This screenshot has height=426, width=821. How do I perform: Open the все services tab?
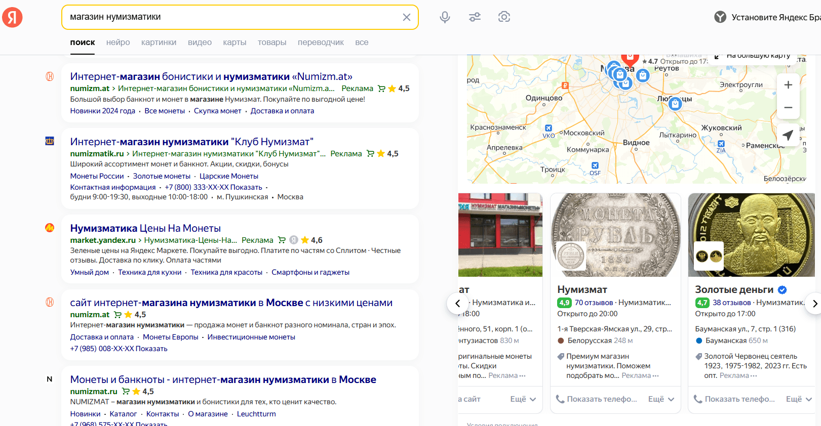tap(362, 42)
